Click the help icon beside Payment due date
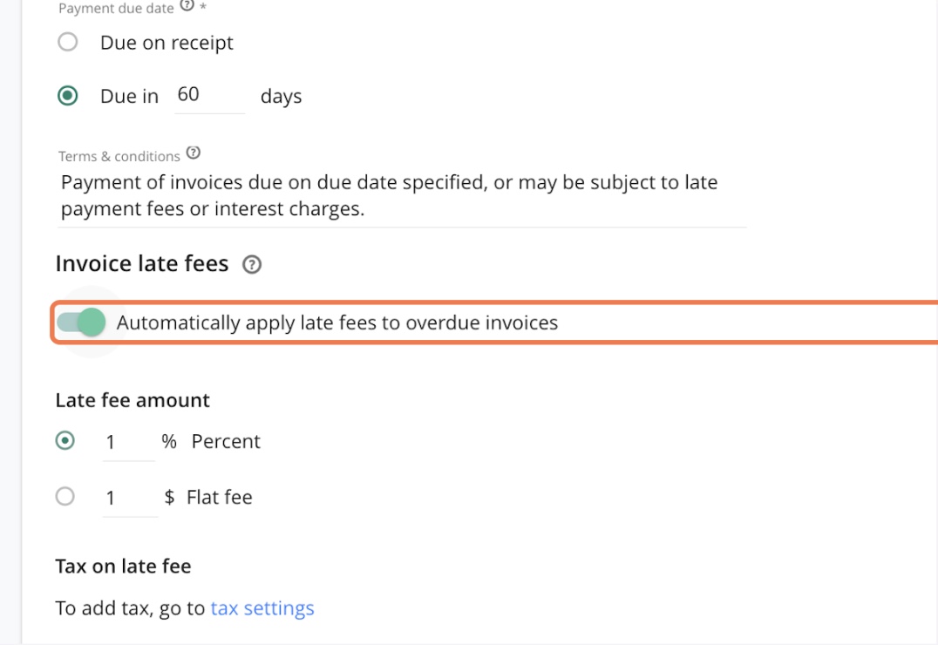The image size is (938, 645). [187, 6]
